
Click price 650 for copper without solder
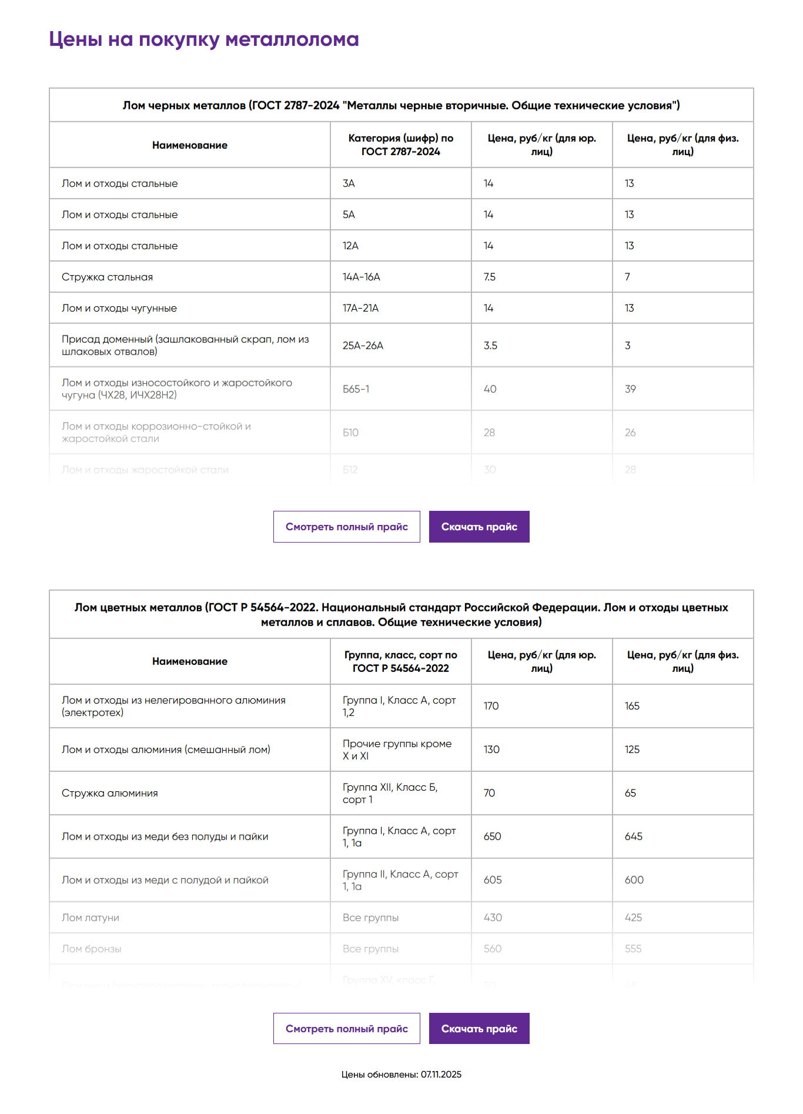(492, 837)
